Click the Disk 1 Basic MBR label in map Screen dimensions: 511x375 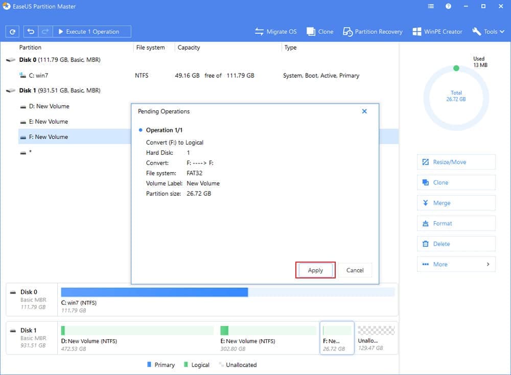[33, 338]
